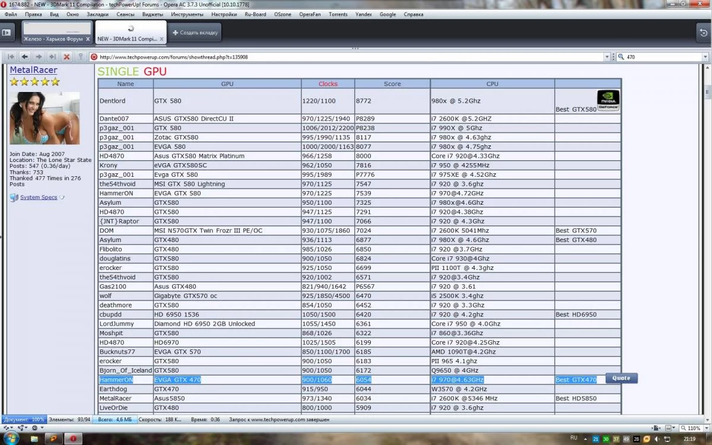712x445 pixels.
Task: Click the Документ: 100% status field
Action: [24, 419]
